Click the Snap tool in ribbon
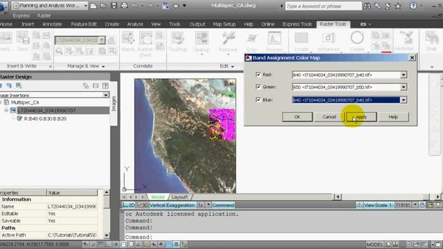443x249 pixels. (432, 41)
